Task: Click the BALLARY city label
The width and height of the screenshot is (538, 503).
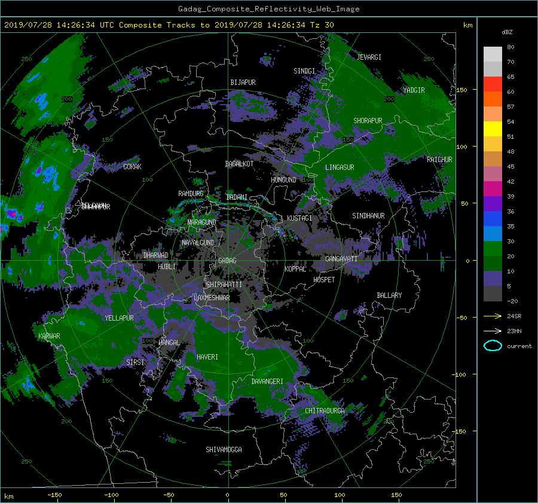Action: click(389, 295)
